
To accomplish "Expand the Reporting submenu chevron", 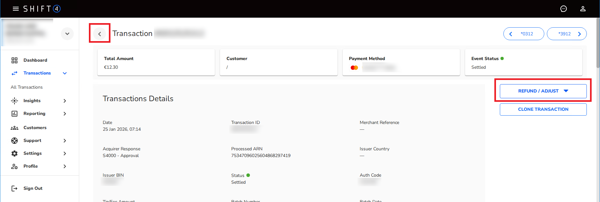I will tap(65, 114).
